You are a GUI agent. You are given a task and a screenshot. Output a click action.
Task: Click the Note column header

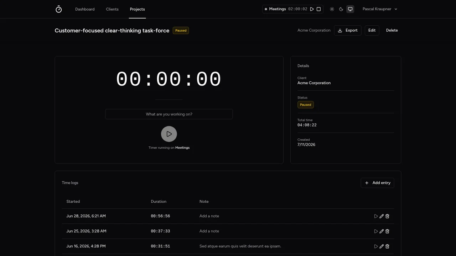click(x=204, y=202)
